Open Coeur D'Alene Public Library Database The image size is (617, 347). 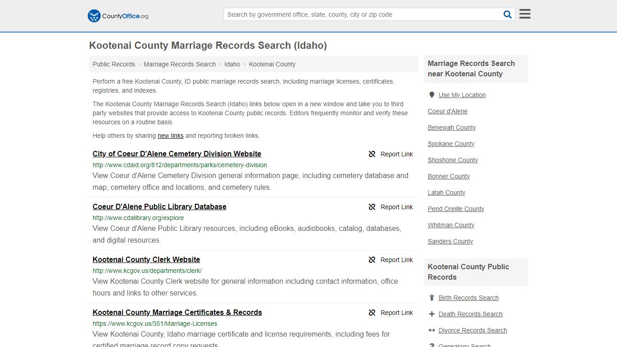coord(159,206)
